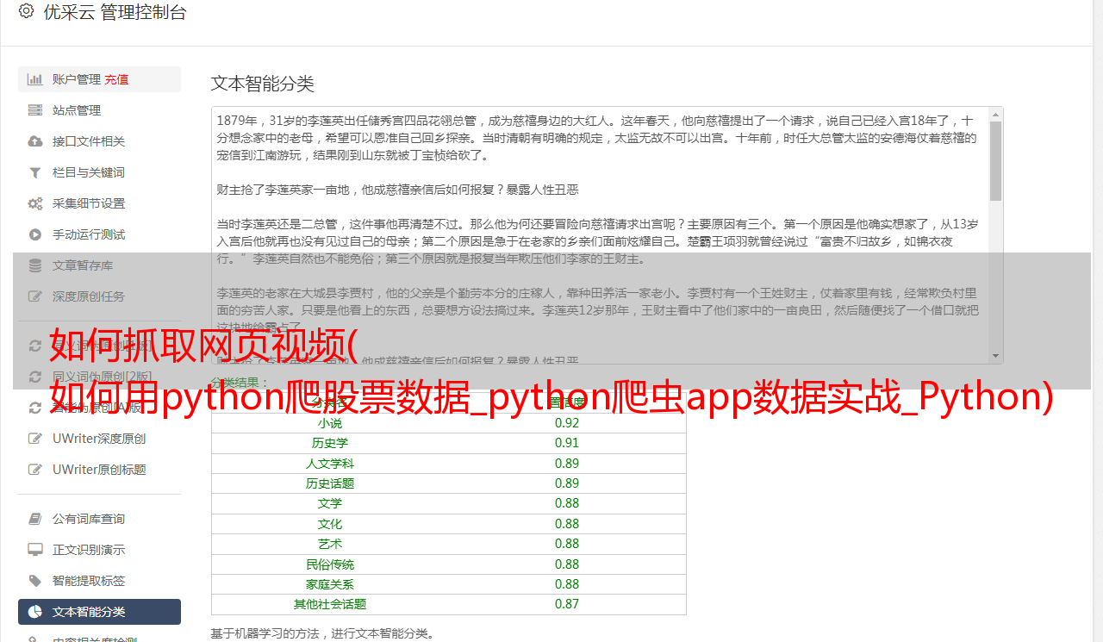Open the red 充值 recharge link

[x=116, y=79]
